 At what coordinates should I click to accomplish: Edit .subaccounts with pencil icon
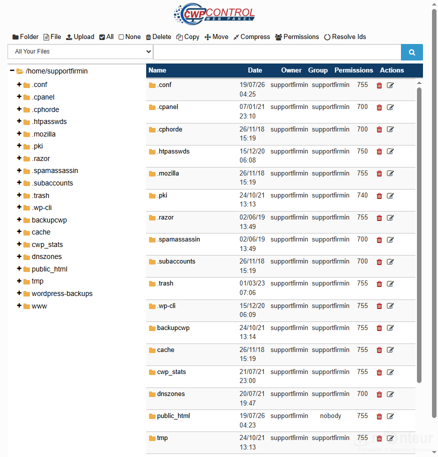390,262
